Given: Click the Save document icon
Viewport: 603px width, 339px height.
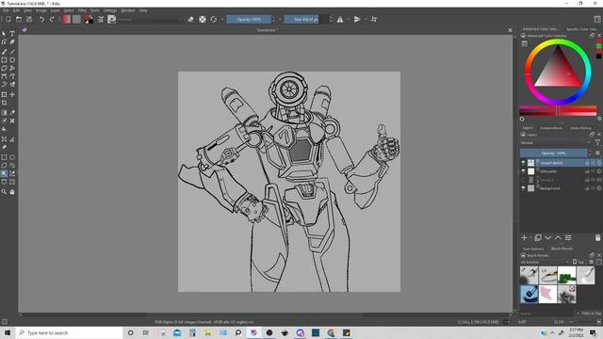Looking at the screenshot, I should [x=29, y=19].
